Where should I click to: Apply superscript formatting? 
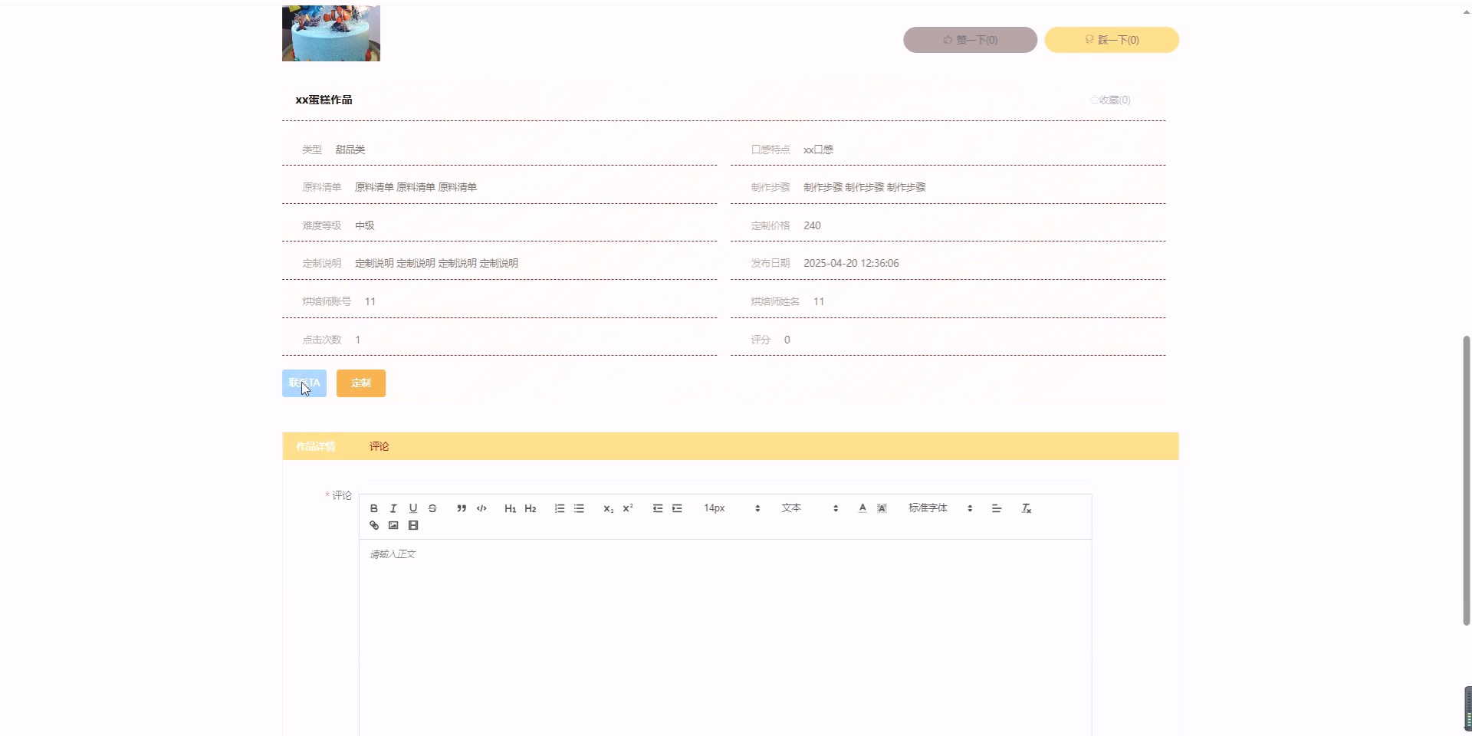click(x=628, y=508)
